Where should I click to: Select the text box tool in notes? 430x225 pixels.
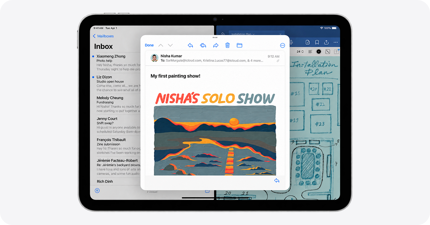coord(337,52)
